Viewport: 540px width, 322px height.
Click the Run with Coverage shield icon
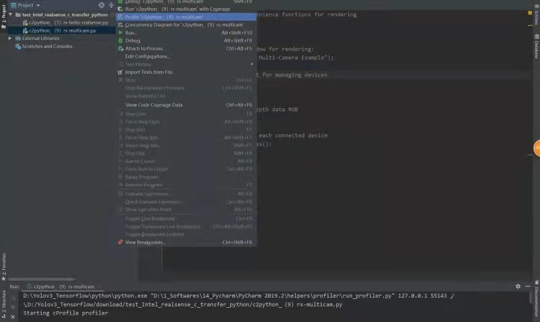tap(120, 9)
